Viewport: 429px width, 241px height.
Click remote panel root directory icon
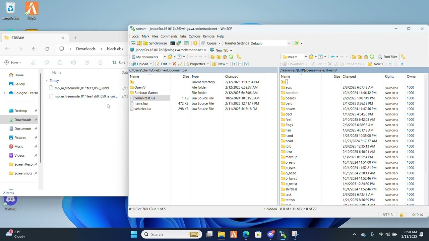360,57
